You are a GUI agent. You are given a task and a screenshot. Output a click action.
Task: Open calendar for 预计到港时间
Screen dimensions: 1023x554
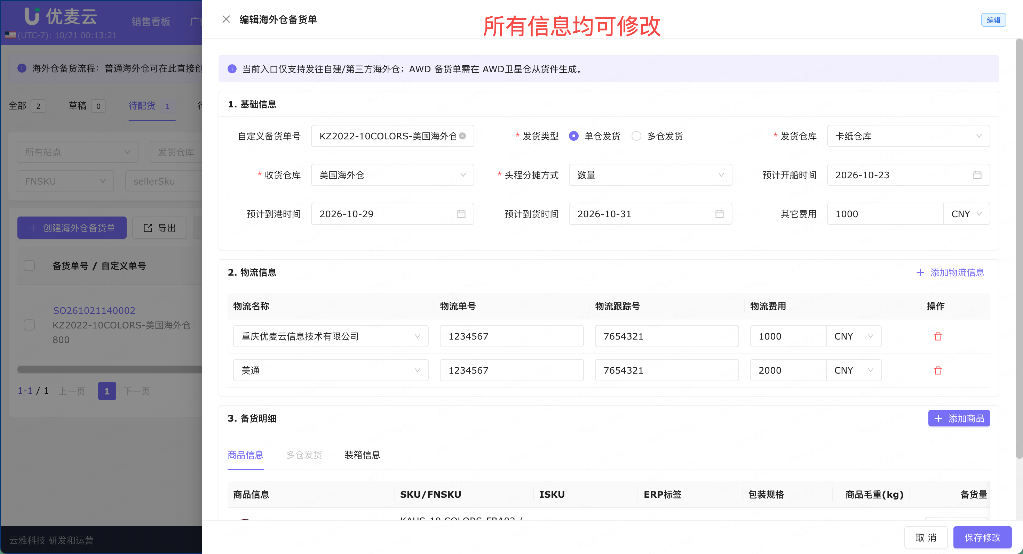(x=461, y=214)
